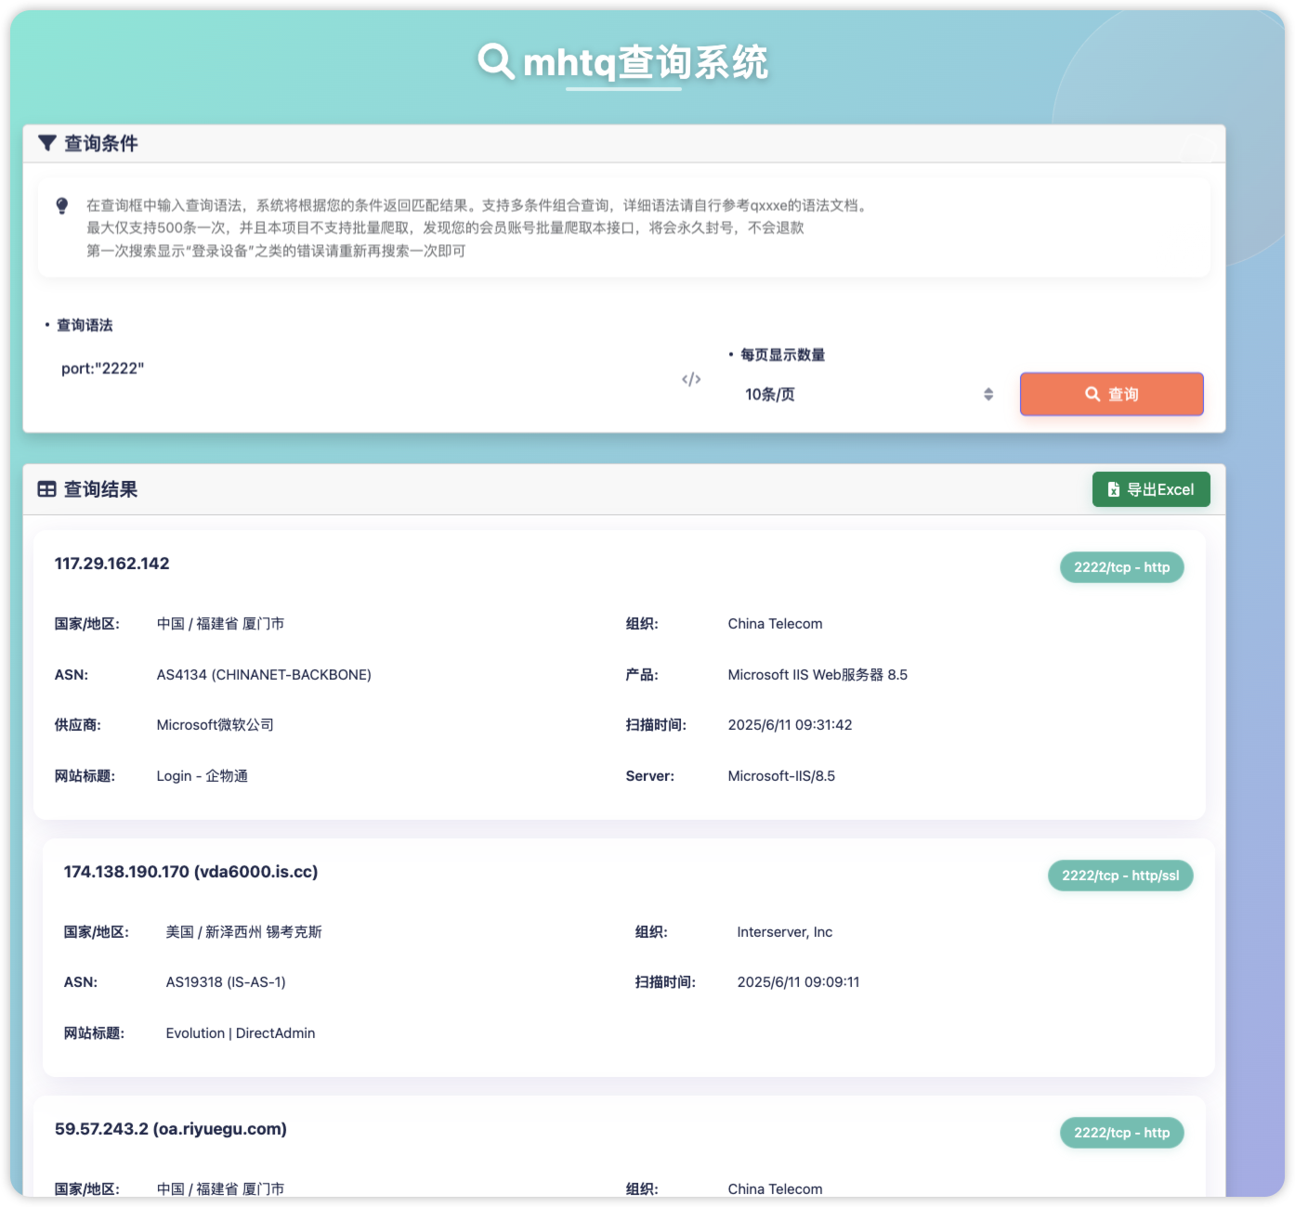The width and height of the screenshot is (1295, 1207).
Task: Open the 10条/页 page size dropdown
Action: [x=868, y=395]
